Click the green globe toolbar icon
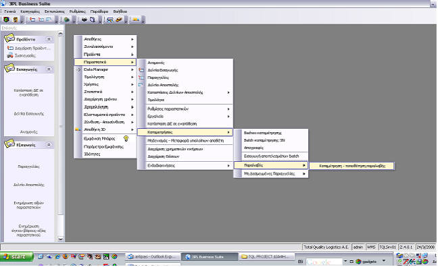The image size is (438, 267). pyautogui.click(x=66, y=20)
